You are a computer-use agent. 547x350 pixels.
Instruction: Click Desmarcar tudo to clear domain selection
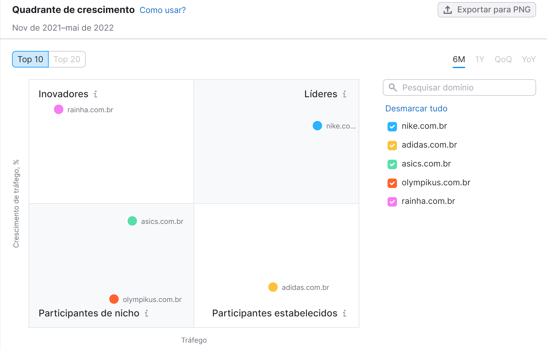click(x=416, y=108)
